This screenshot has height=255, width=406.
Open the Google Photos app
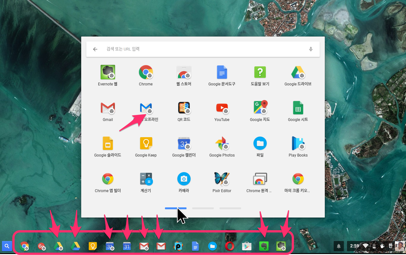[222, 147]
